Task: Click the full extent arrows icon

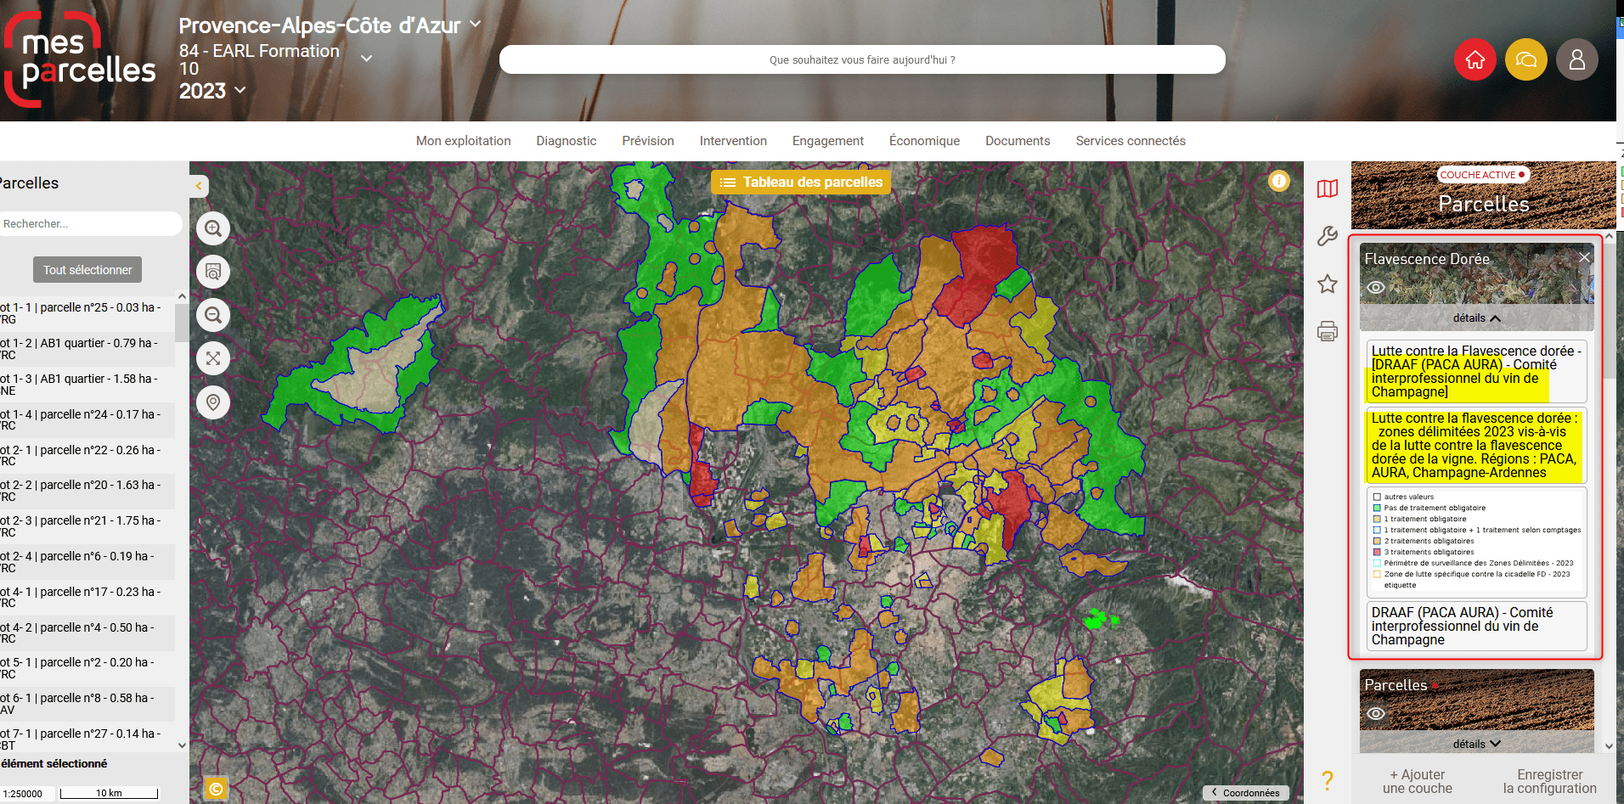Action: tap(213, 358)
